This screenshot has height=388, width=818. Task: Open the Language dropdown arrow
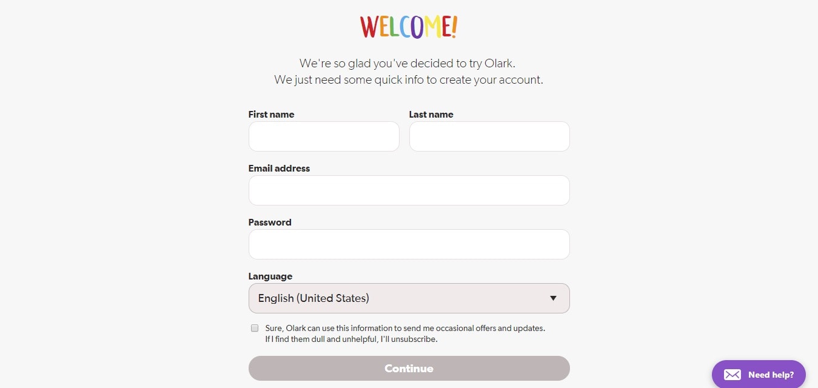[553, 298]
